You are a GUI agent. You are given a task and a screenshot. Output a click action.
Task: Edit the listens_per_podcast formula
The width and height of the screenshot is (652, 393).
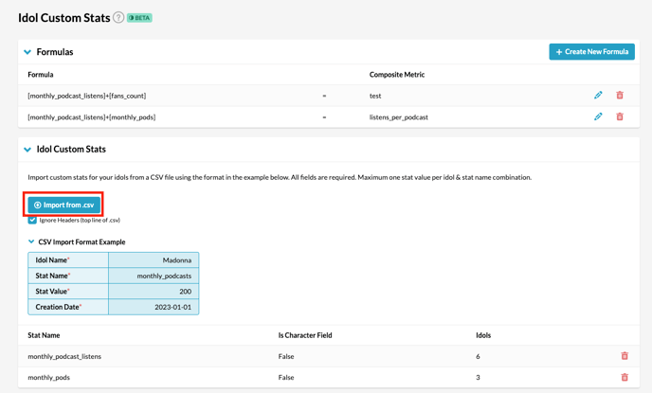point(598,116)
